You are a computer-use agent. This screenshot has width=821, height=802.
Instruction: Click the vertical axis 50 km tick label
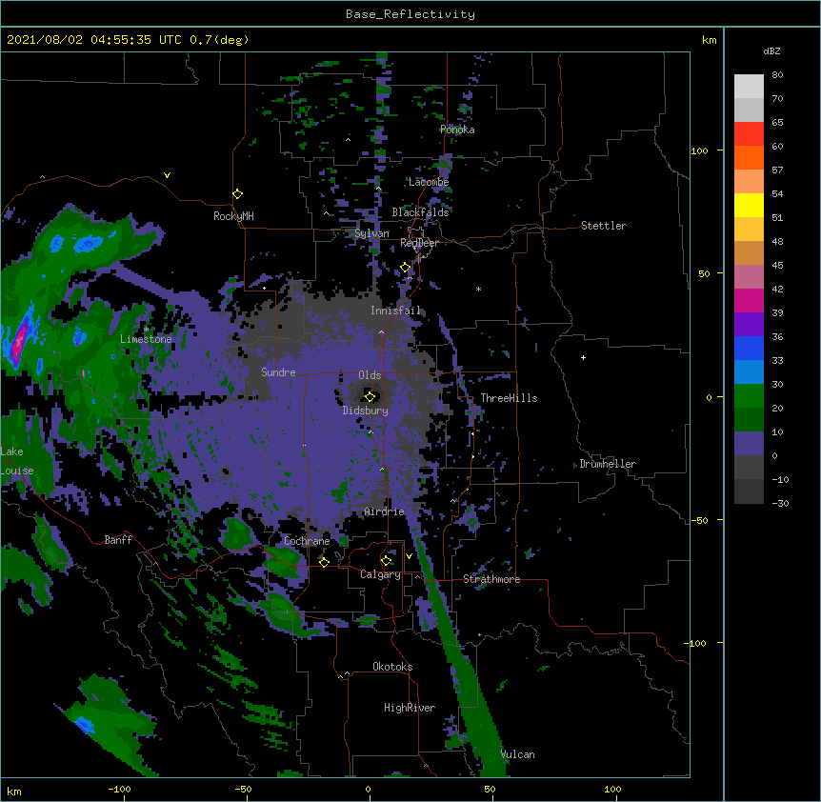(x=704, y=273)
